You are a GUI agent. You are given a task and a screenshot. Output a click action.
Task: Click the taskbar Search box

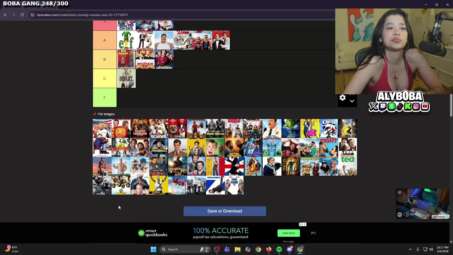pos(185,249)
